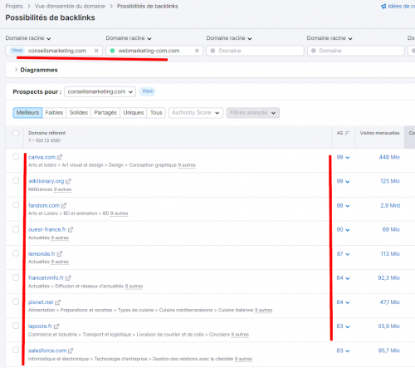Select the Partagés tab
Image resolution: width=415 pixels, height=368 pixels.
click(105, 113)
